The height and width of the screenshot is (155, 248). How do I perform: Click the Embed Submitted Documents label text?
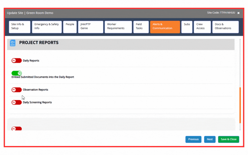[43, 77]
